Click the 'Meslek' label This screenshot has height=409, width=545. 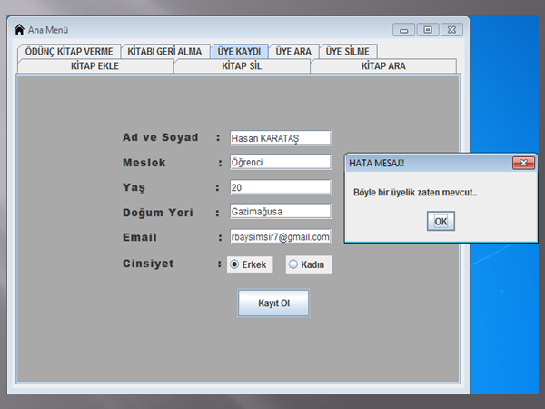tap(144, 163)
